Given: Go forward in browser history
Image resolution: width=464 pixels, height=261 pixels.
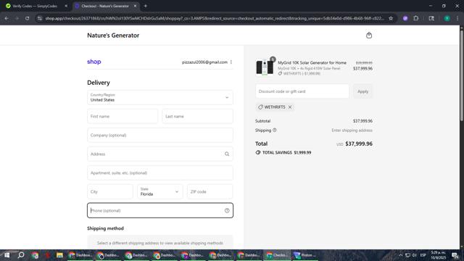Looking at the screenshot, I should point(17,18).
